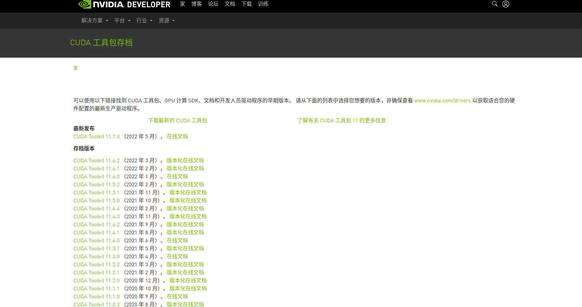Image resolution: width=582 pixels, height=307 pixels.
Task: Go to 博客 from the navigation bar
Action: (x=197, y=4)
